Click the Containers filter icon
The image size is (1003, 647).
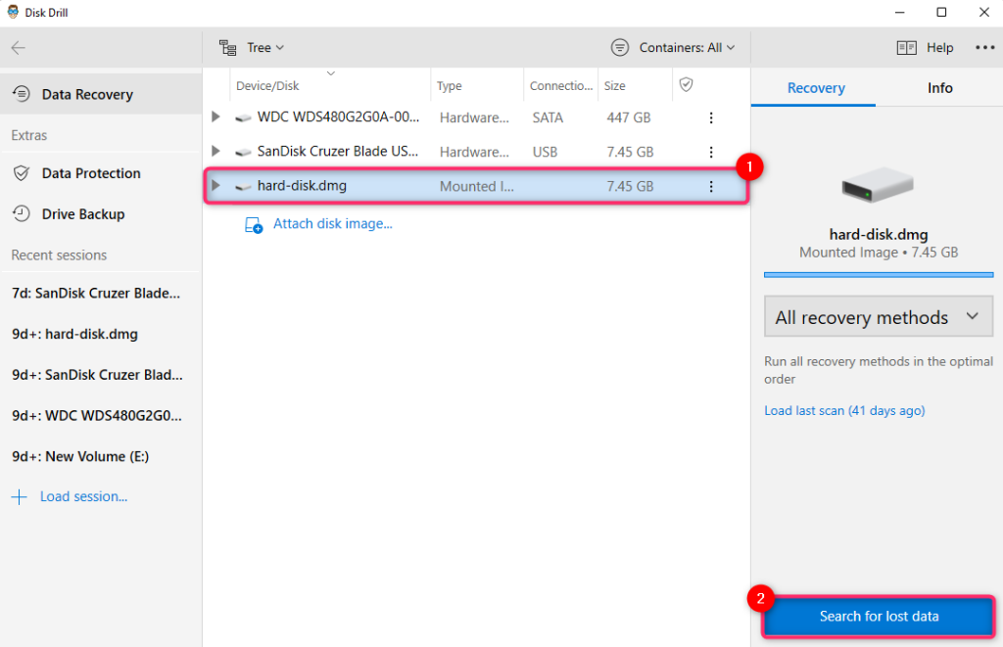pos(618,46)
